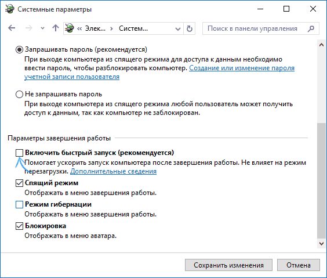Open the 'Элек...' breadcrumb segment
Screen dimensions: 327x278
pos(95,28)
